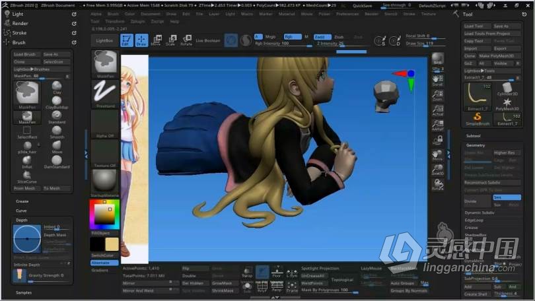The height and width of the screenshot is (301, 535).
Task: Adjust the Z Intensity slider
Action: 342,44
